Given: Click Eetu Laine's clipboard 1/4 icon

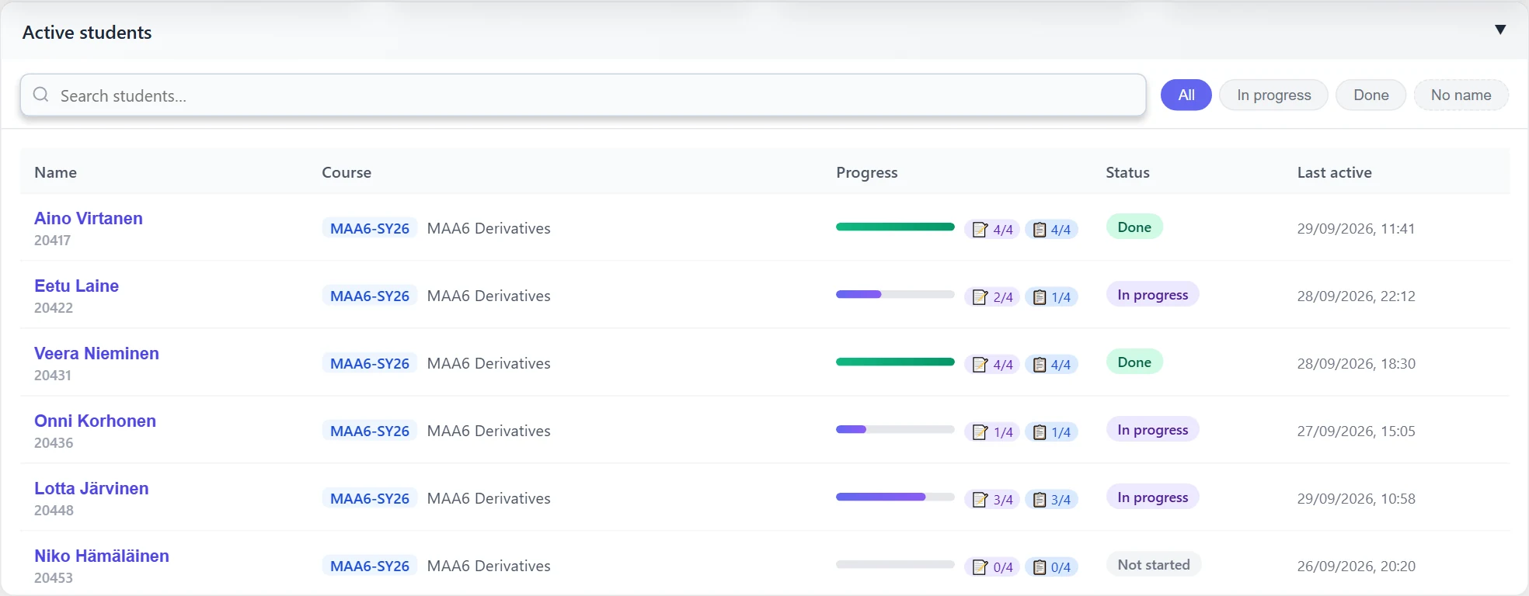Looking at the screenshot, I should [x=1040, y=297].
